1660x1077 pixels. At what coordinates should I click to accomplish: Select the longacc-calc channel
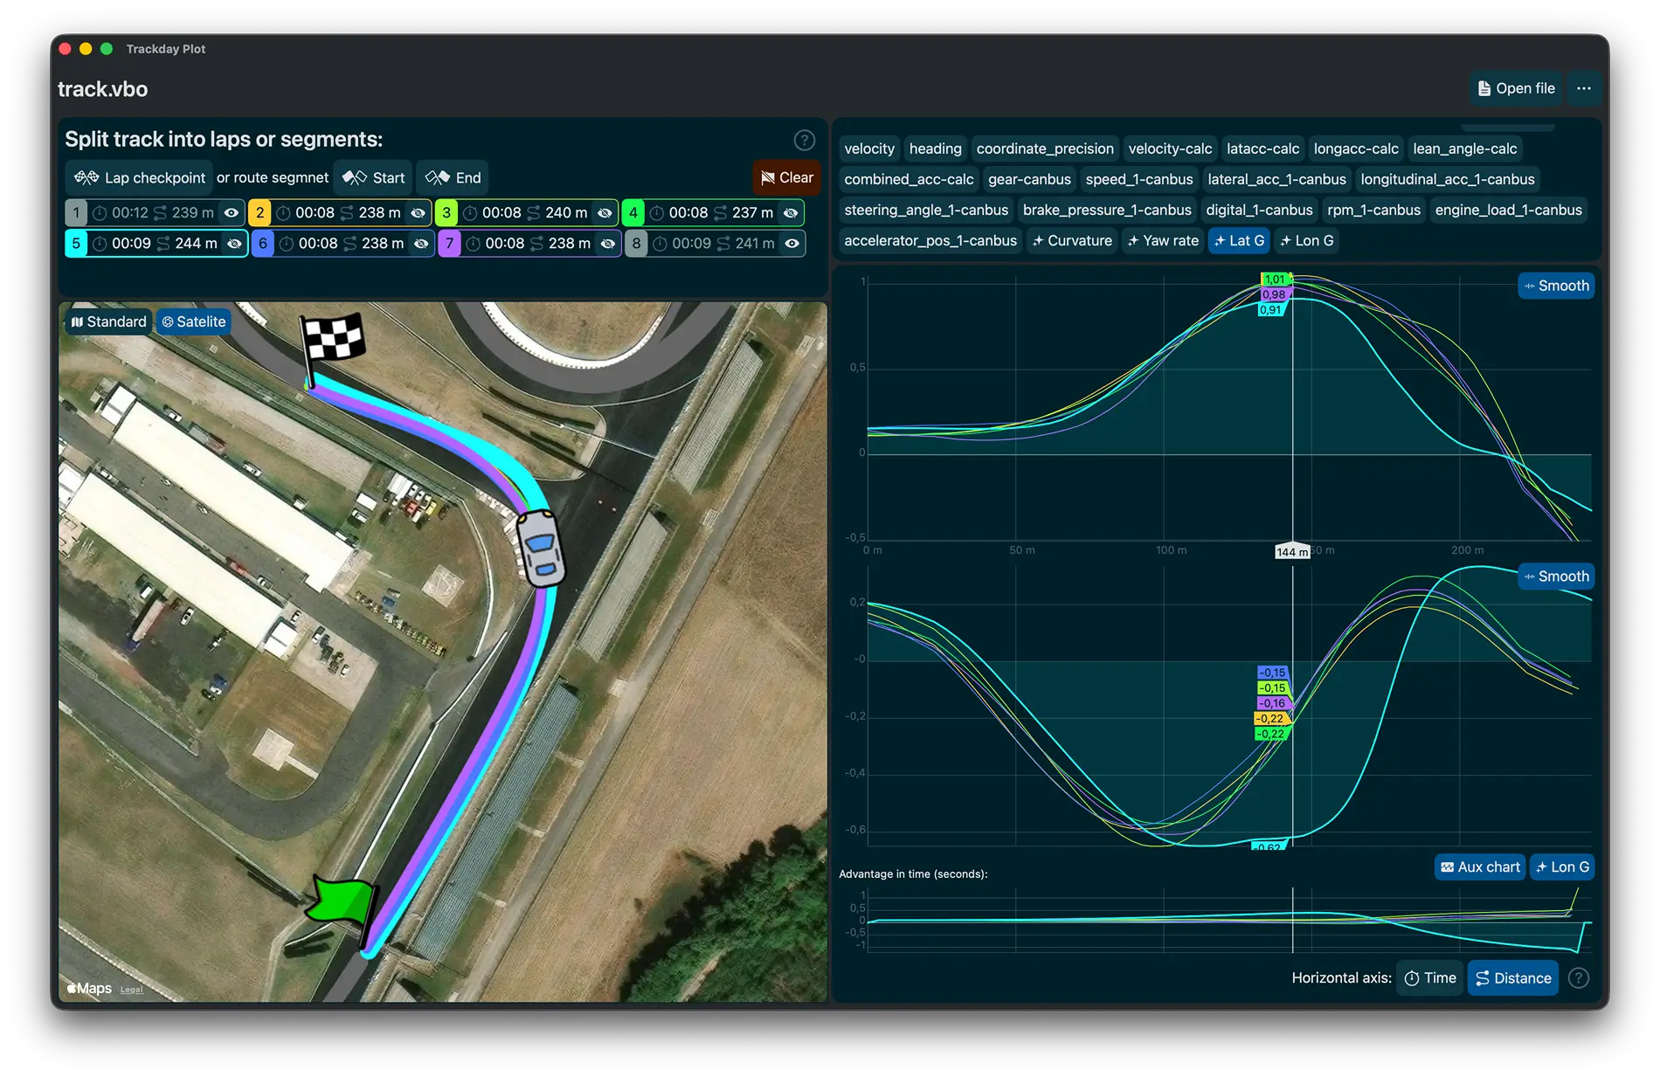tap(1356, 148)
